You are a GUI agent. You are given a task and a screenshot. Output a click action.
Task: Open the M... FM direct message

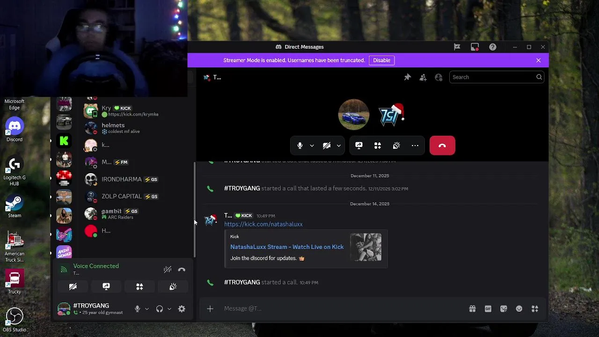[x=136, y=162]
